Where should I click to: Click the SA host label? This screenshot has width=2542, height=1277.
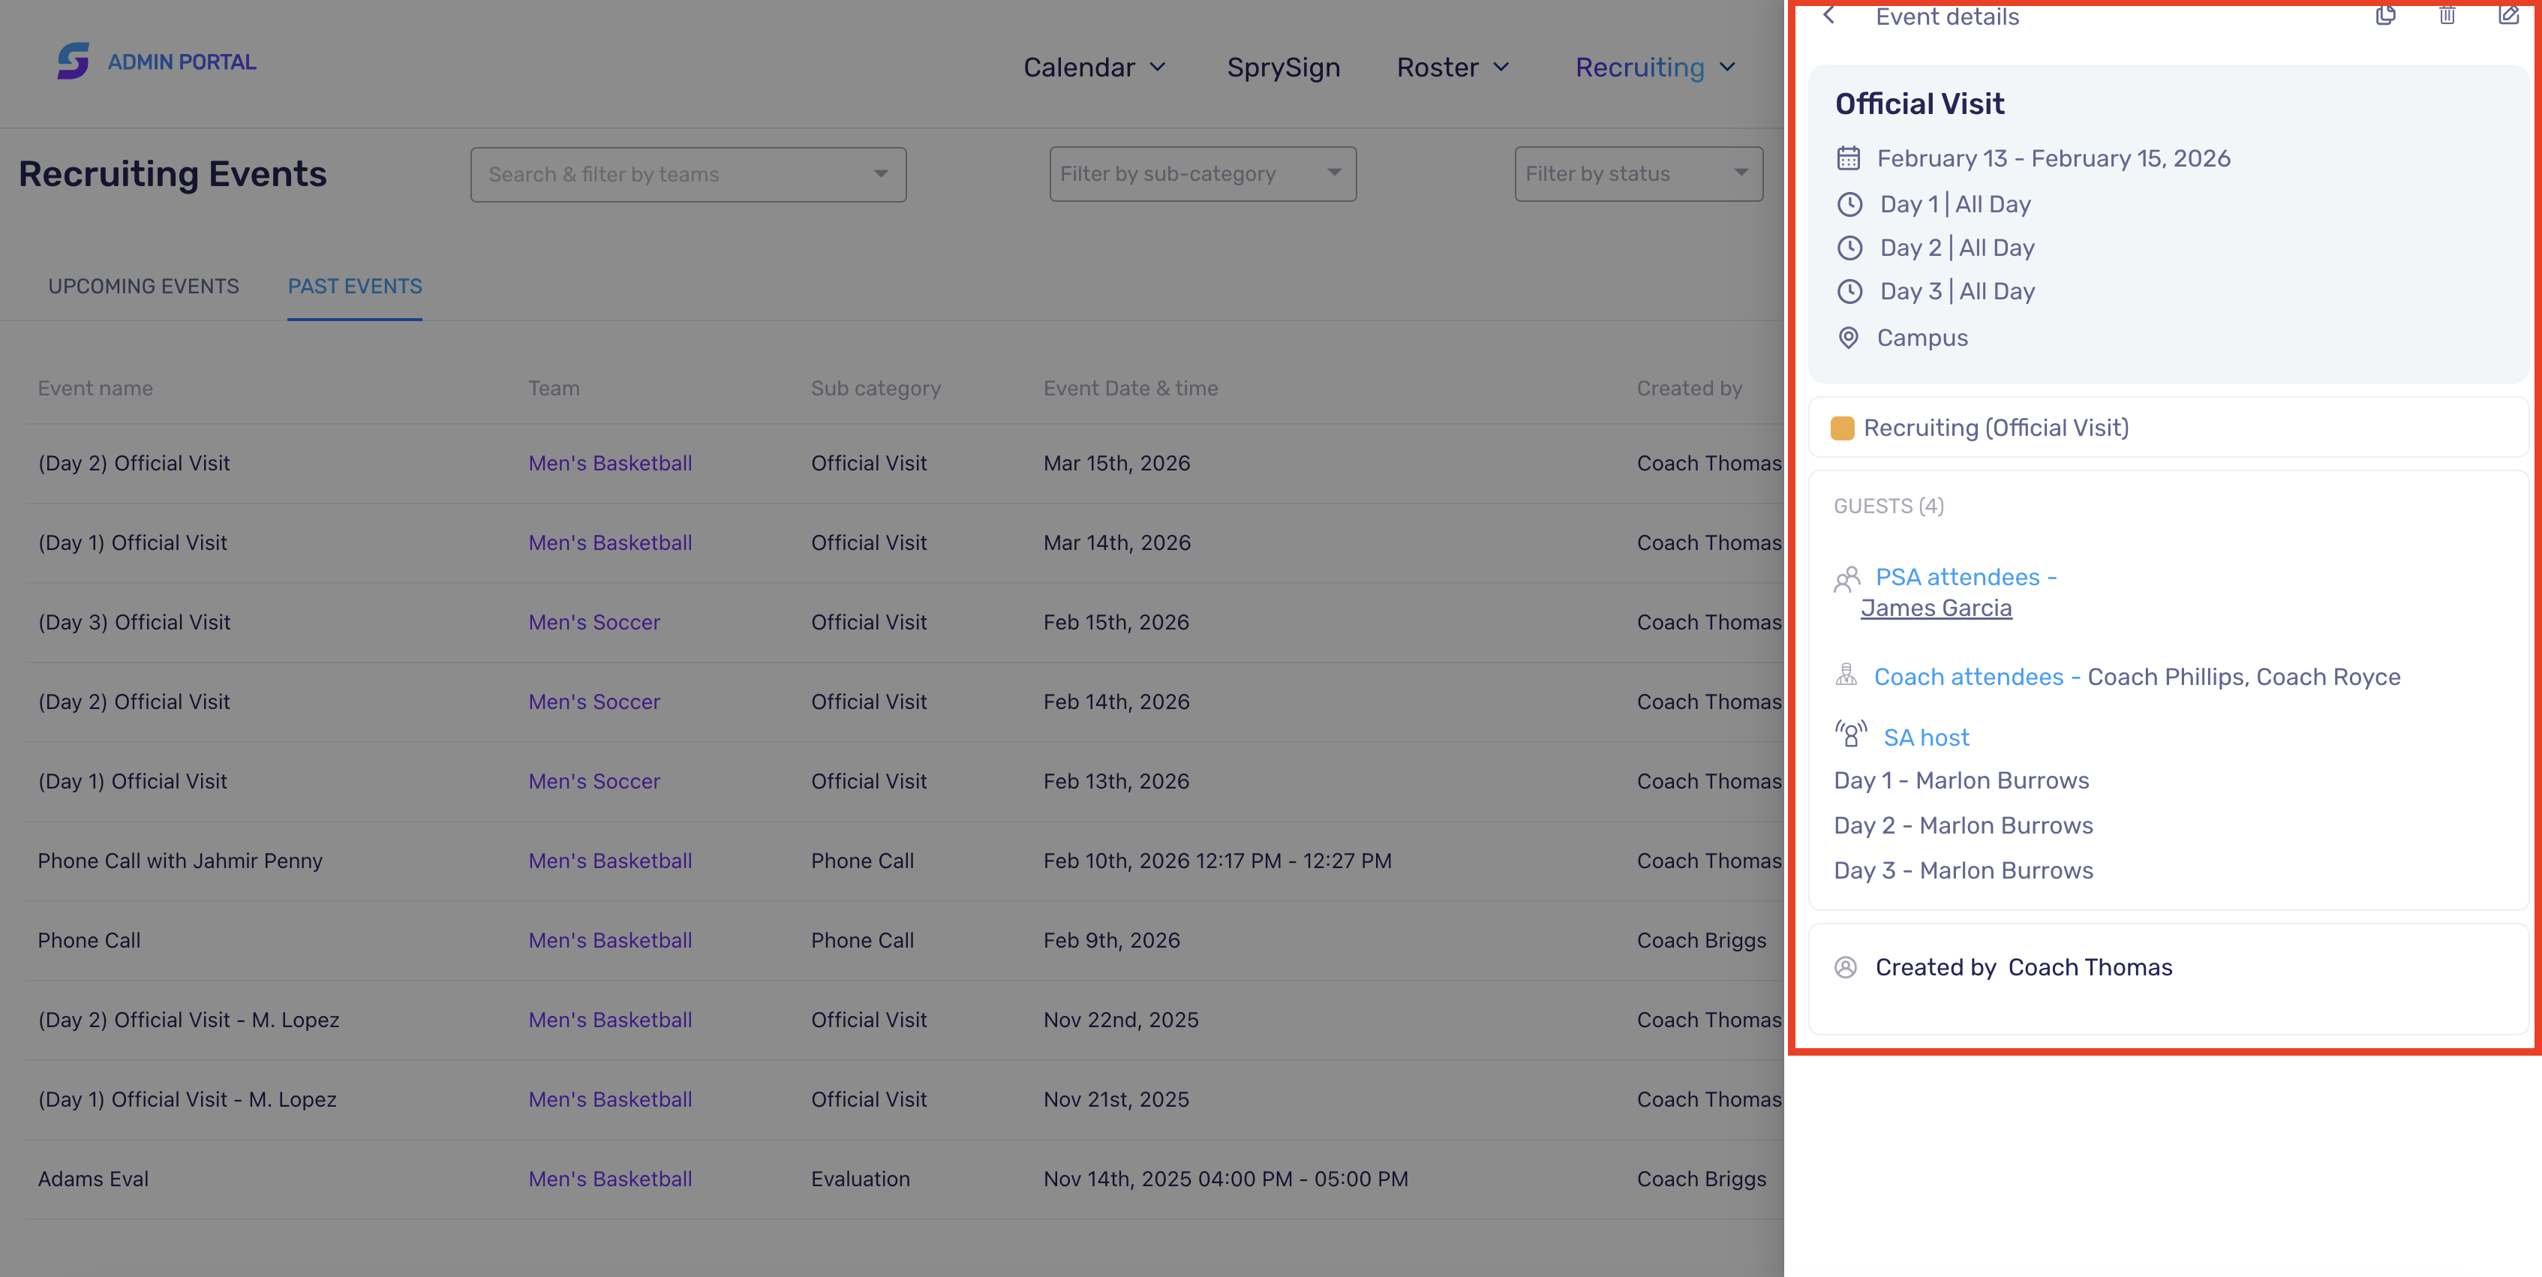click(1925, 738)
